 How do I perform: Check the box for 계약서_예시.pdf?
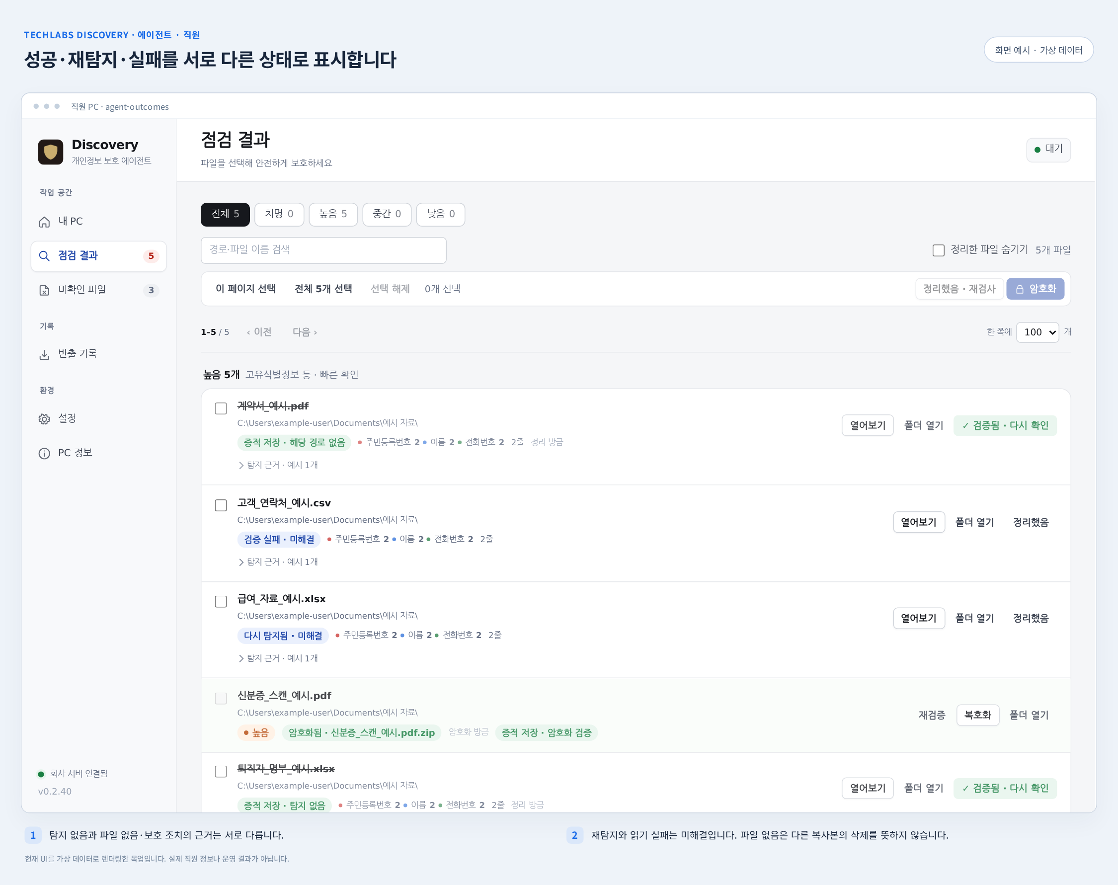click(221, 408)
